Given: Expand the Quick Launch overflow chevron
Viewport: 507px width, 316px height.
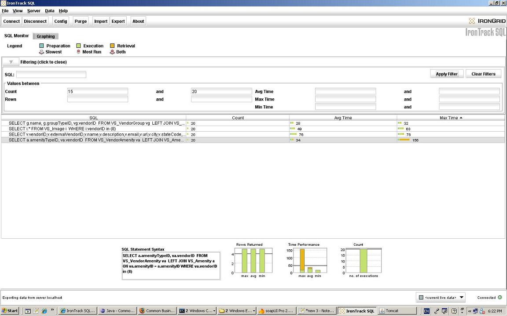Looking at the screenshot, I should (52, 311).
